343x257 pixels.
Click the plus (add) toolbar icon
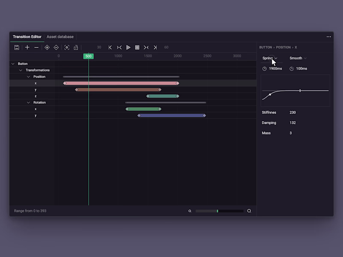27,48
